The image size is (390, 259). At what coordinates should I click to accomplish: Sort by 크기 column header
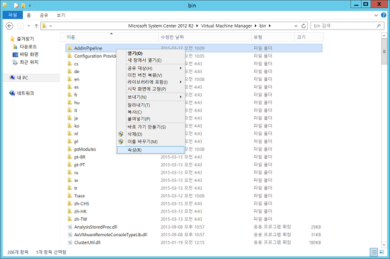(309, 37)
